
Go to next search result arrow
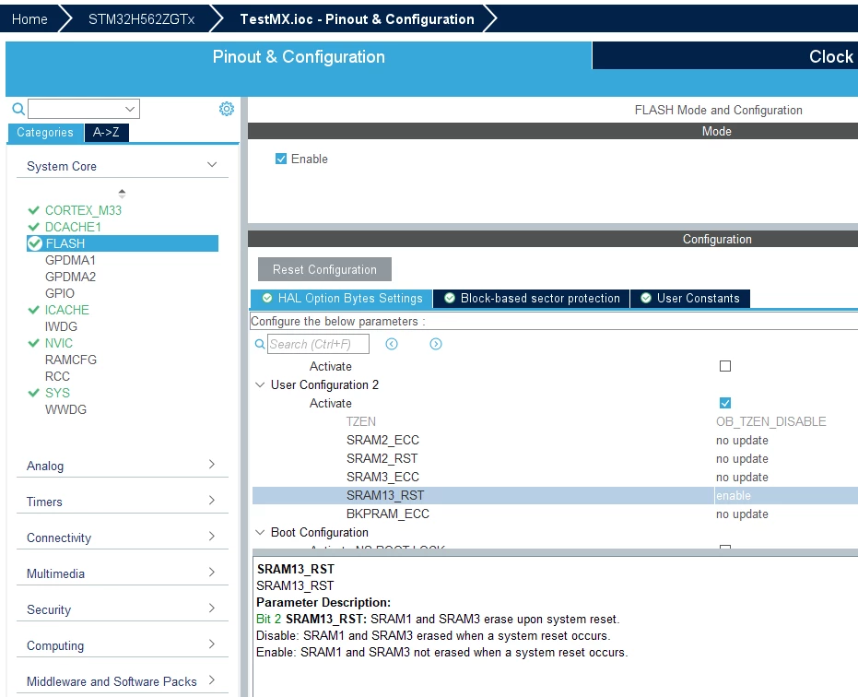[x=436, y=344]
